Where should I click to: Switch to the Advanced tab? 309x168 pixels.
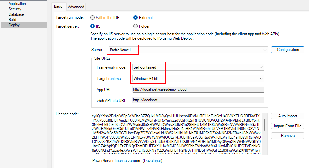[76, 7]
